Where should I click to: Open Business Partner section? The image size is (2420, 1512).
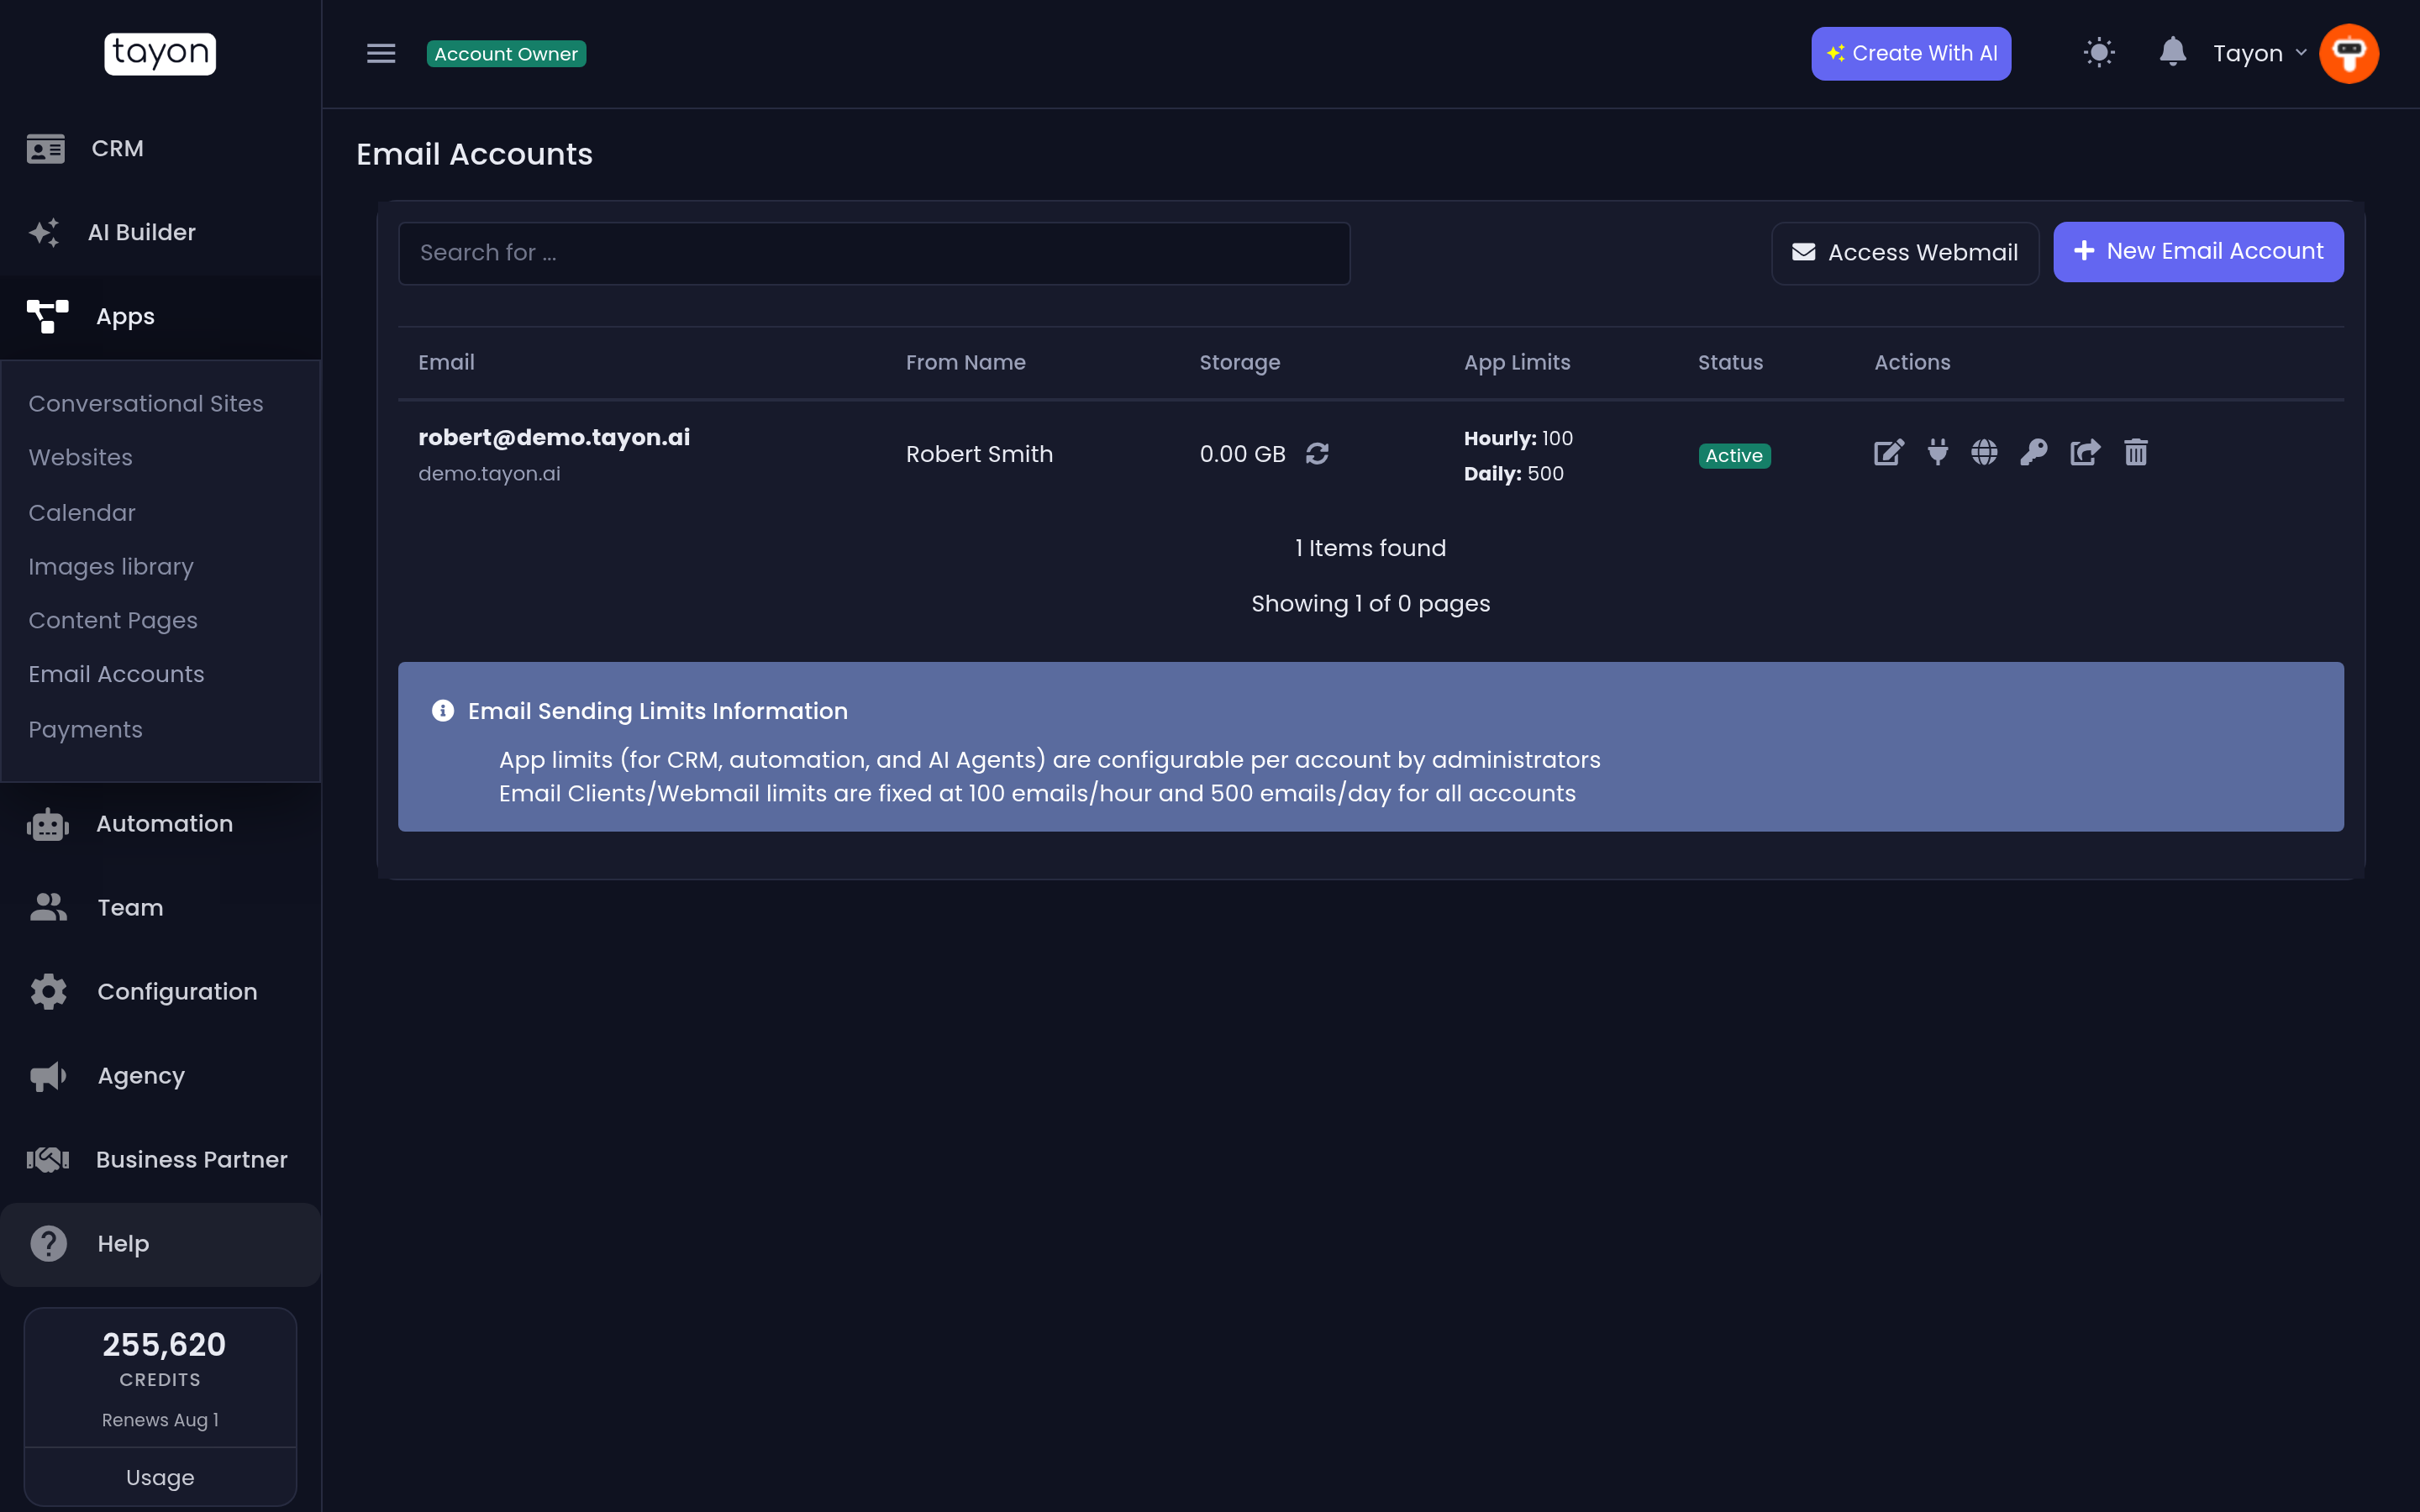point(160,1160)
